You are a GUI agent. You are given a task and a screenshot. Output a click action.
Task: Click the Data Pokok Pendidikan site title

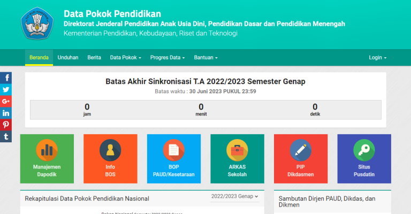click(112, 14)
